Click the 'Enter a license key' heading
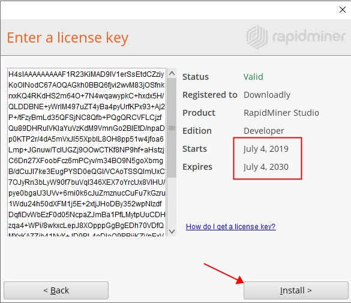The height and width of the screenshot is (303, 351). click(x=68, y=38)
